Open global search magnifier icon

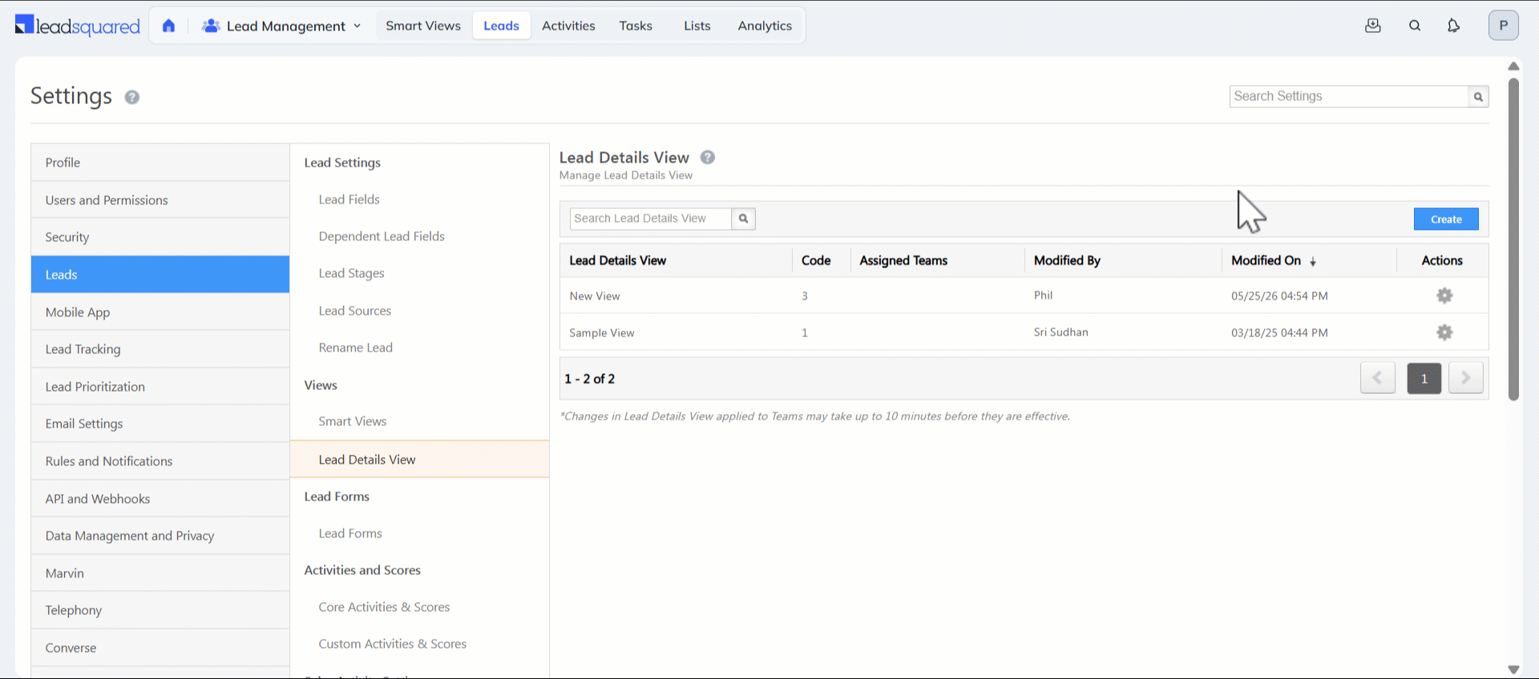pos(1415,26)
